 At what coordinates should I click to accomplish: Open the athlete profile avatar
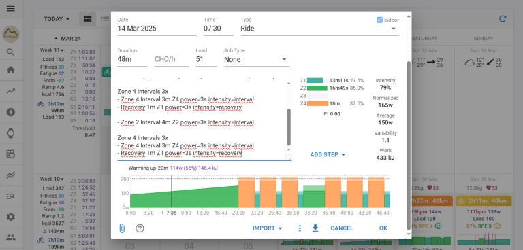[x=11, y=34]
